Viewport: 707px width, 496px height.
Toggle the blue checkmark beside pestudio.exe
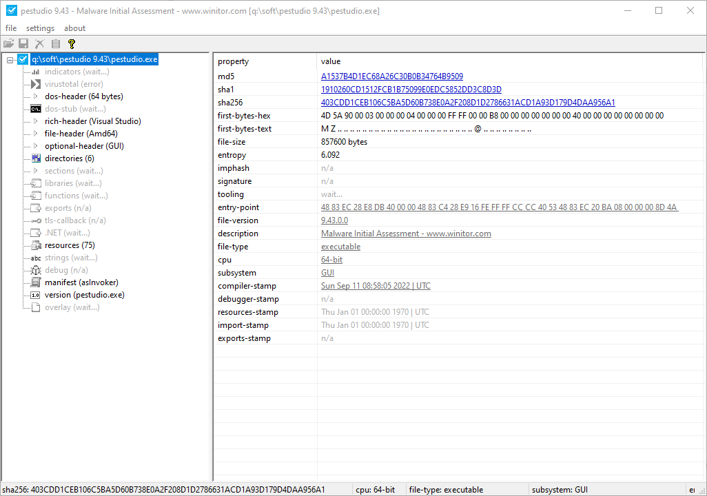pyautogui.click(x=23, y=59)
